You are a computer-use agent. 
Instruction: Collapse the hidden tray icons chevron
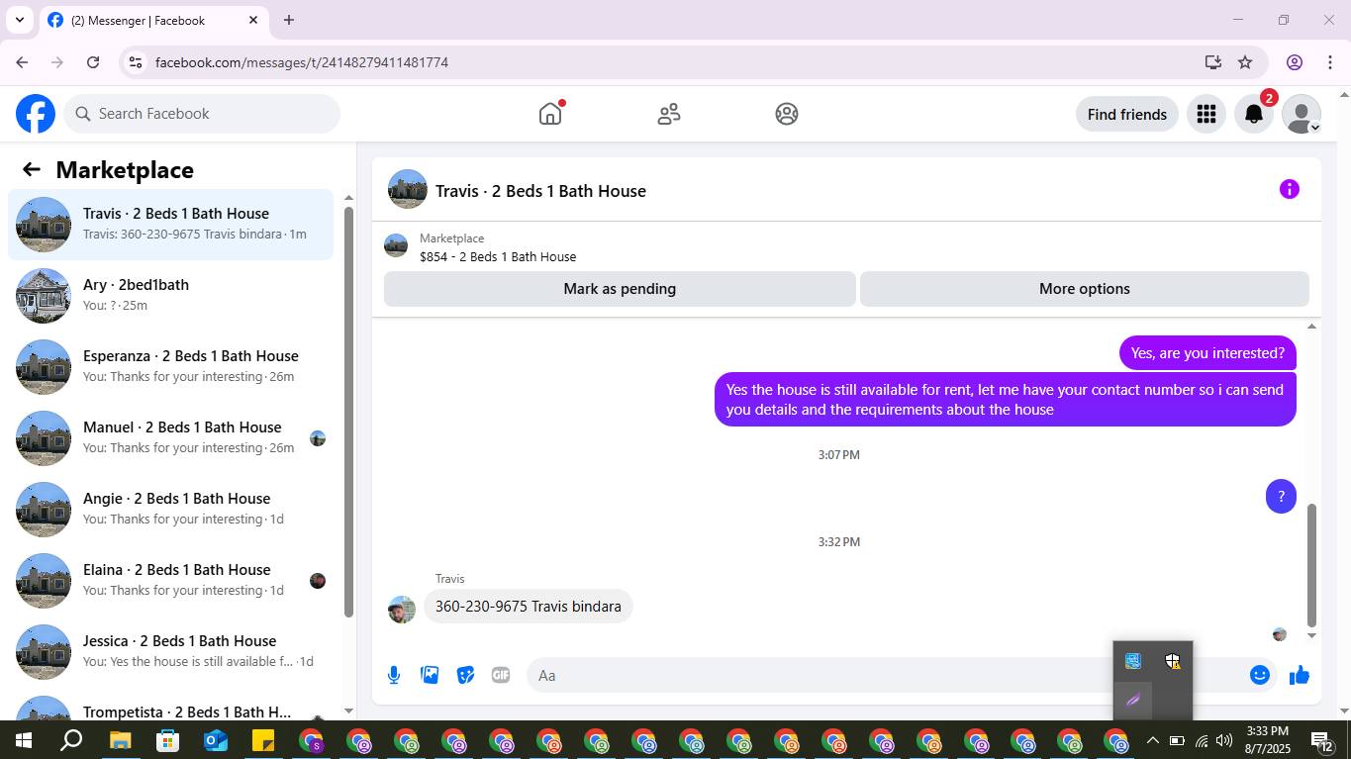click(1152, 740)
